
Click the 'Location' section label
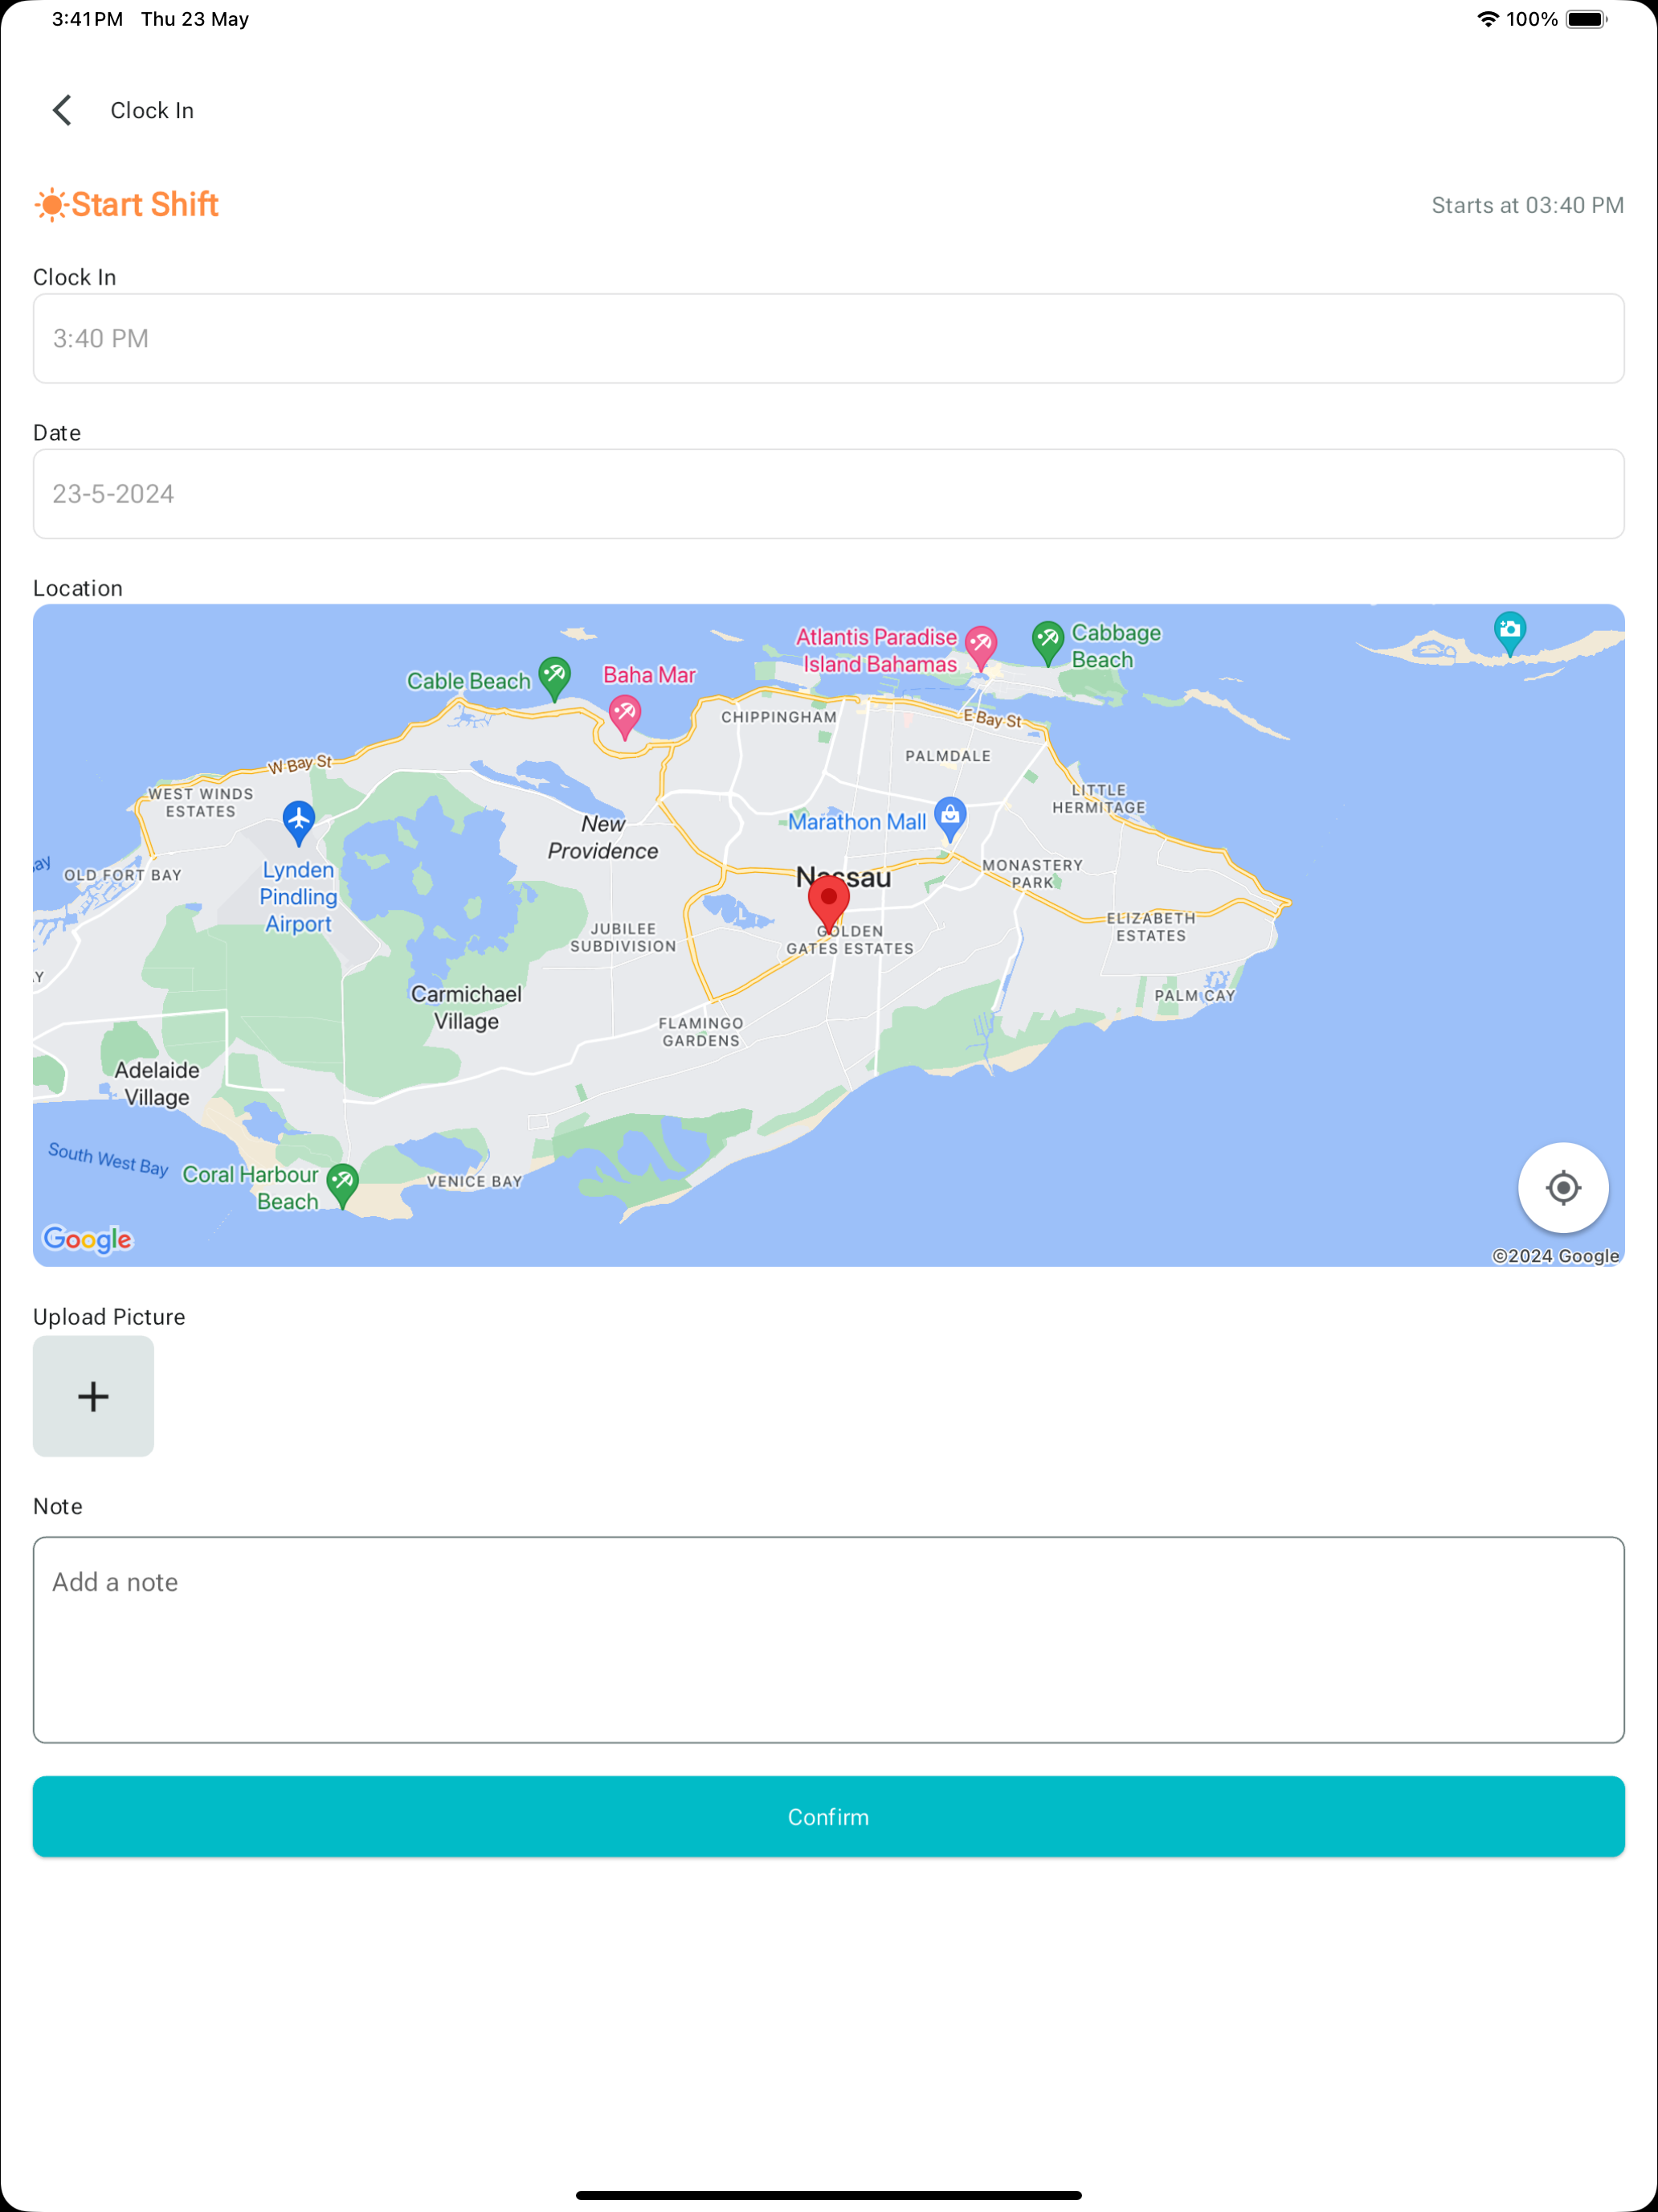tap(78, 588)
